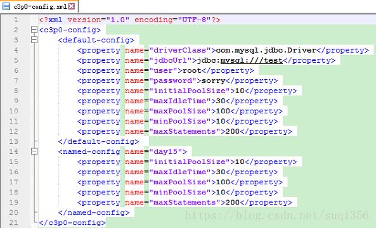Click the closing </named-config> tag
The height and width of the screenshot is (228, 376).
click(94, 212)
